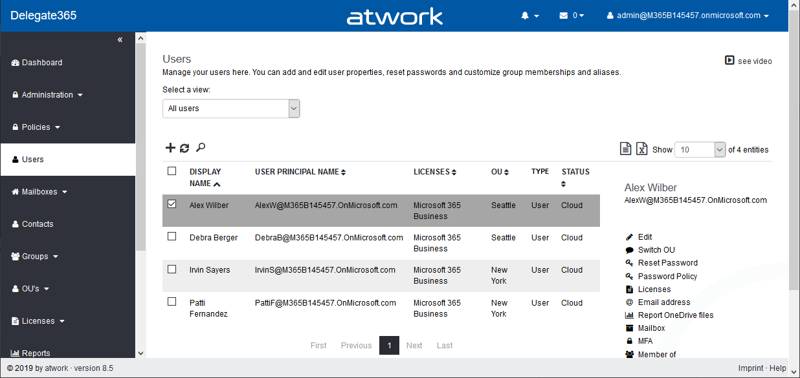Open the Show entries count dropdown
This screenshot has width=800, height=378.
(x=700, y=149)
